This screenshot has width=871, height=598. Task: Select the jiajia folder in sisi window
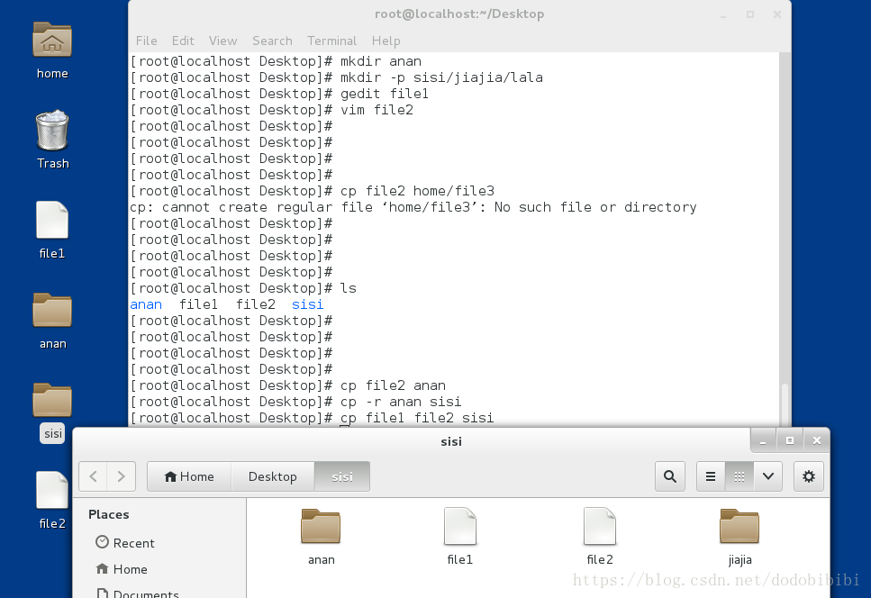point(739,537)
